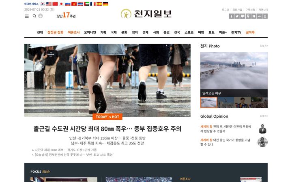Select the Chinese flag
This screenshot has width=292, height=182.
tap(55, 4)
